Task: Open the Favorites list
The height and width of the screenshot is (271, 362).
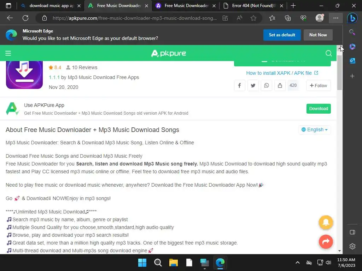Action: point(272,18)
